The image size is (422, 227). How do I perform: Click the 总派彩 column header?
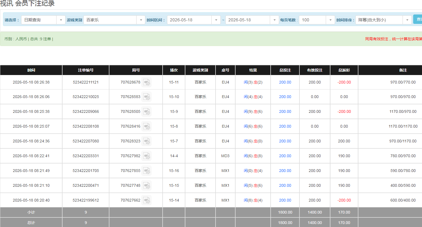[x=344, y=70]
